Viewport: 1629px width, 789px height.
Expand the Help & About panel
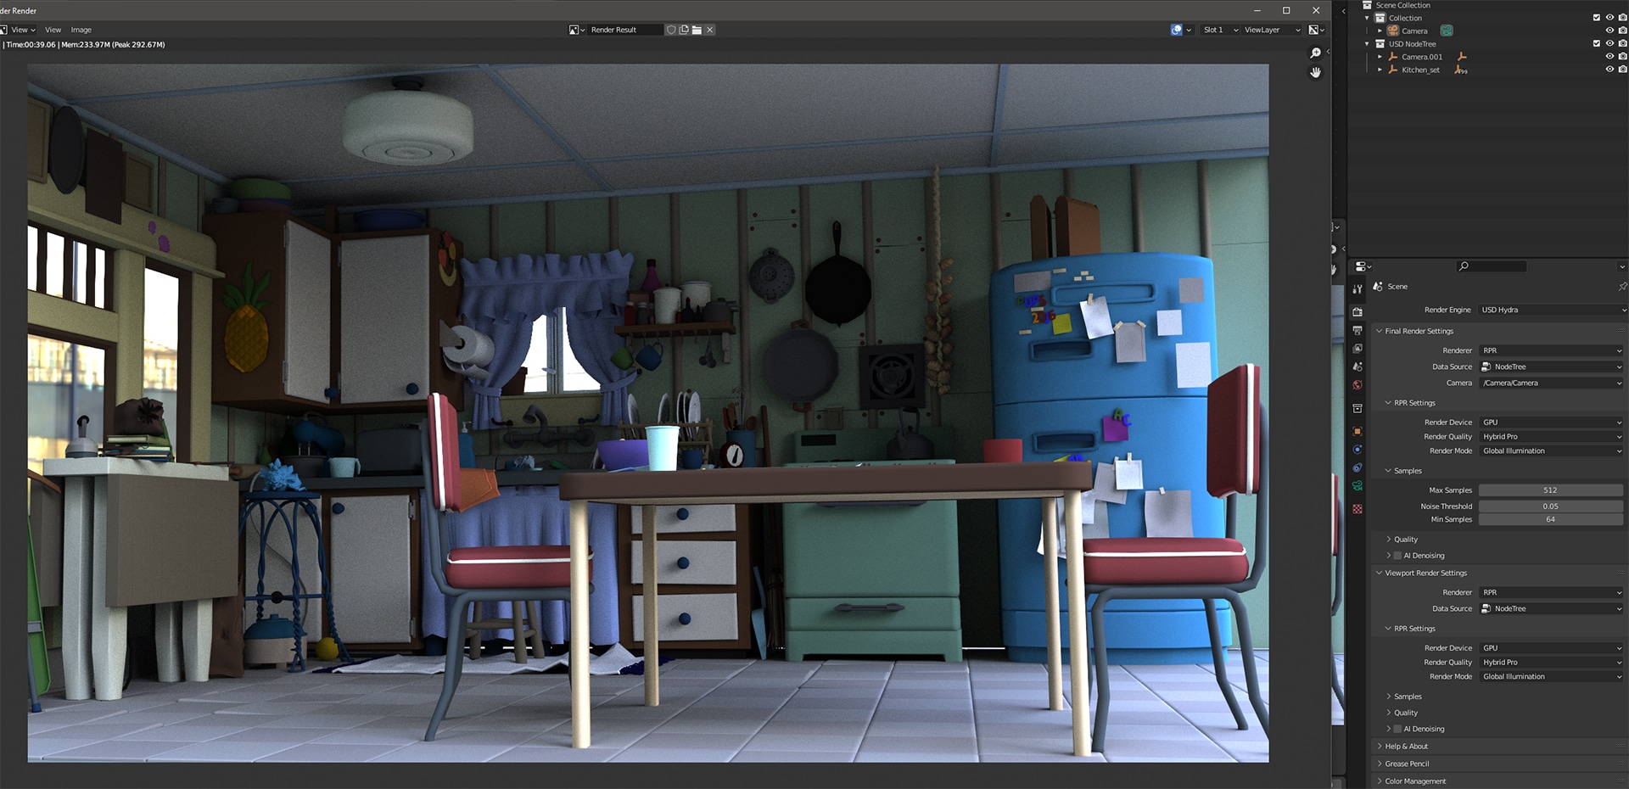pyautogui.click(x=1406, y=747)
